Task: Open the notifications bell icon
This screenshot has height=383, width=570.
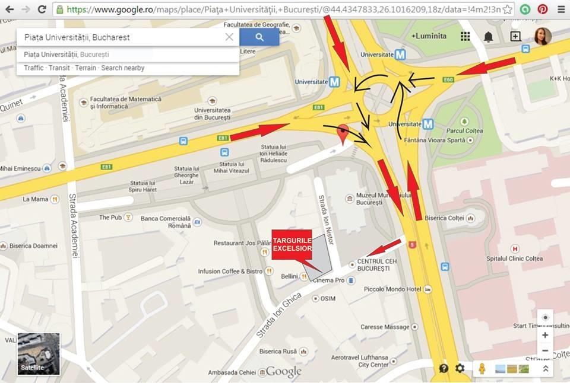Action: (489, 36)
